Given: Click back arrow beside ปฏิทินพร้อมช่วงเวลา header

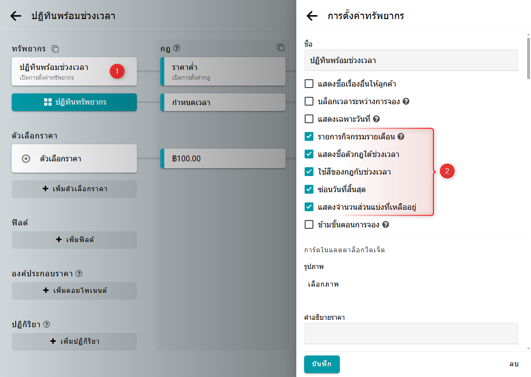Looking at the screenshot, I should [x=16, y=16].
